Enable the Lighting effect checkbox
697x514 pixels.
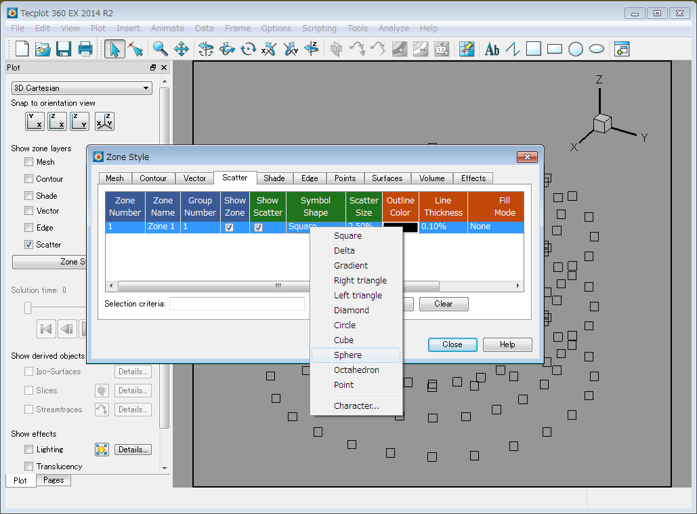[29, 450]
